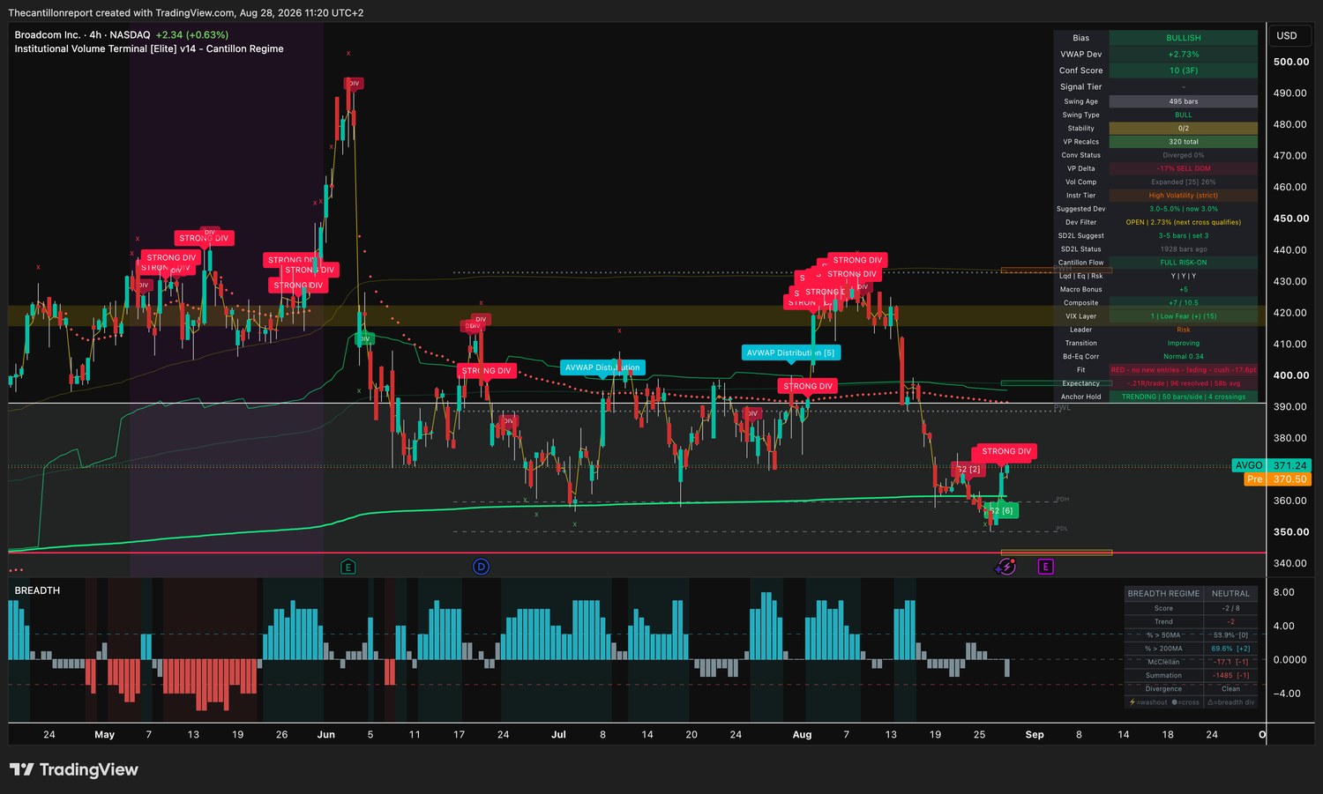Click the 'Jun' date on the time axis
This screenshot has width=1323, height=794.
(x=326, y=735)
